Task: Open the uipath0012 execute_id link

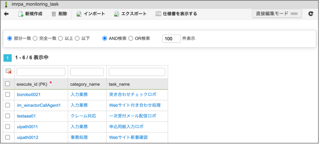Action: (x=28, y=137)
